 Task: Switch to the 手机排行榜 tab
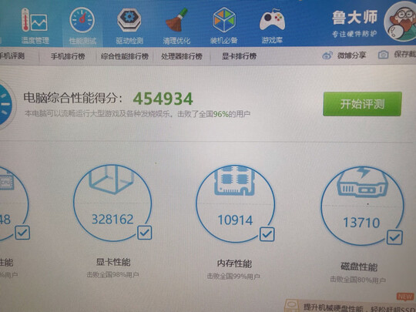68,56
